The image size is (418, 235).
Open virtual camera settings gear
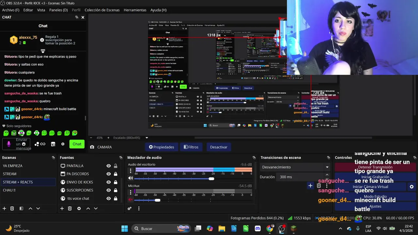click(411, 187)
